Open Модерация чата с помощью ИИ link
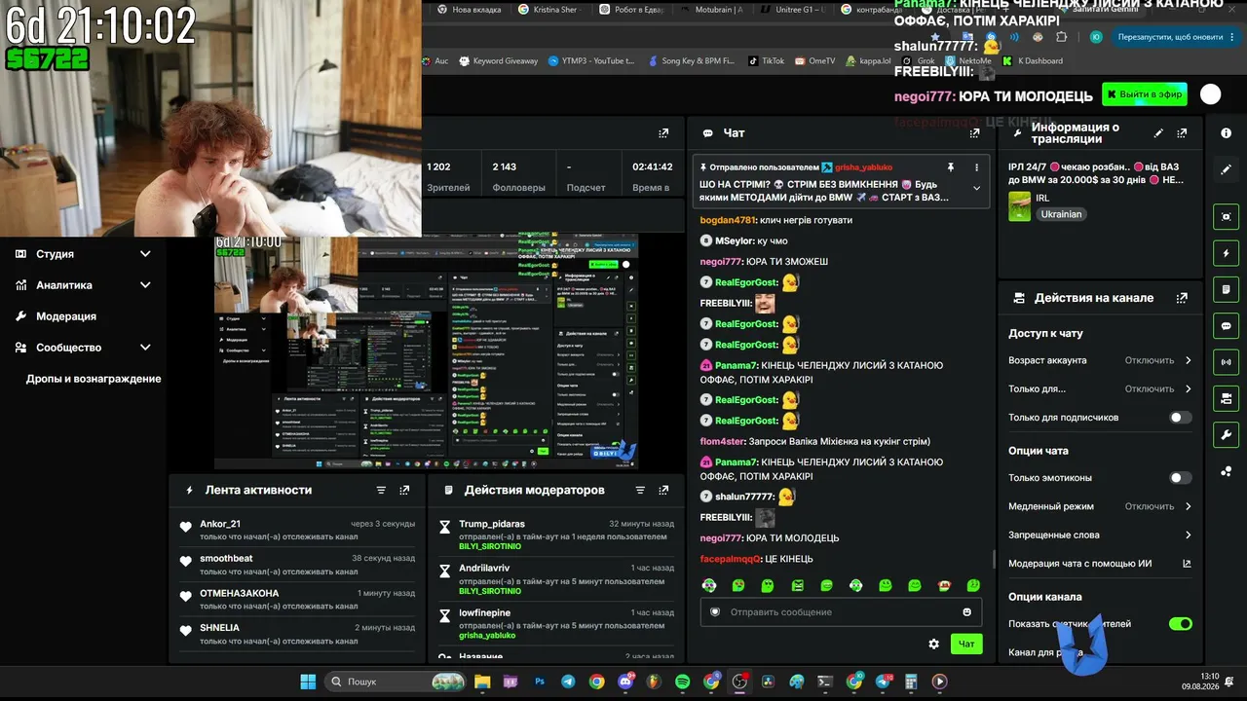The image size is (1247, 701). coord(1100,564)
